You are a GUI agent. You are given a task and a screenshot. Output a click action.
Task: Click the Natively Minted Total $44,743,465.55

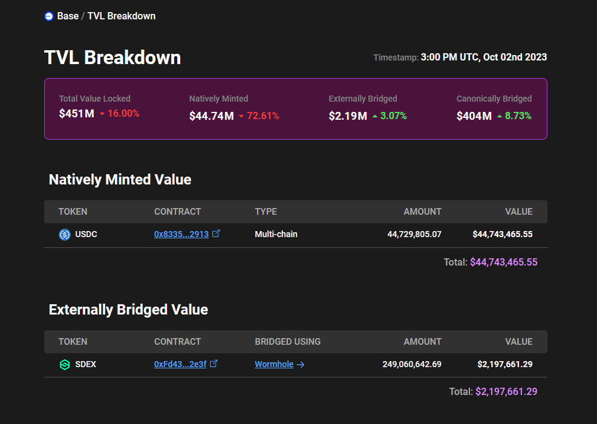tap(504, 262)
